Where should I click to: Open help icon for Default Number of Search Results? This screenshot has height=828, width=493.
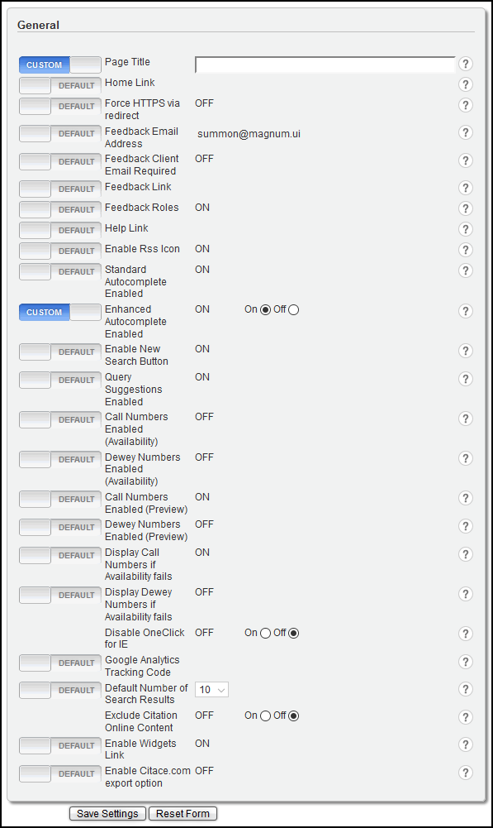(465, 689)
